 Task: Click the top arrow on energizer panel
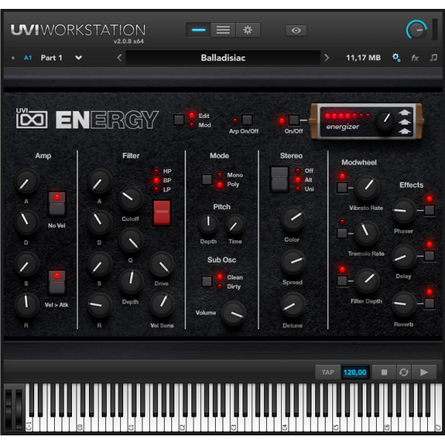[x=404, y=113]
